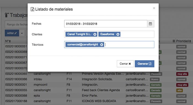
Task: Remove the Canal Tonight S.L. client tag
Action: coord(95,34)
